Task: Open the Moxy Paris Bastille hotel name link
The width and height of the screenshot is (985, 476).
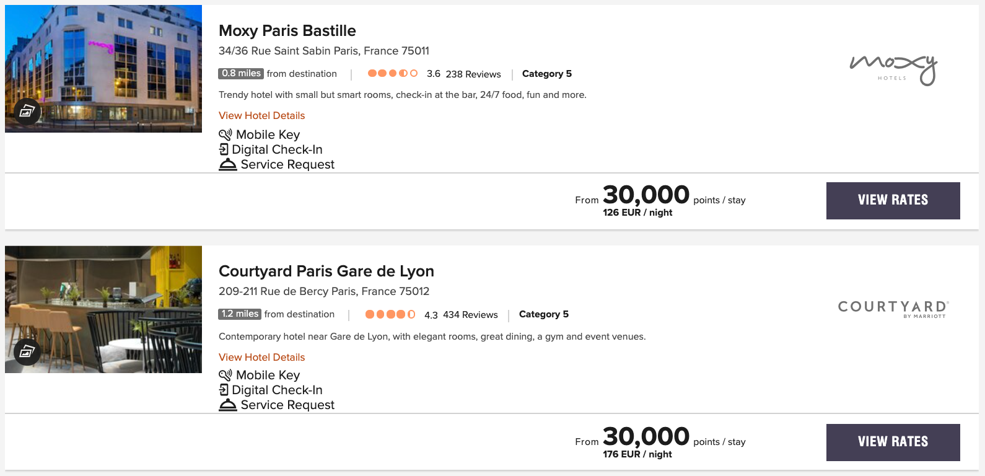Action: pos(287,30)
